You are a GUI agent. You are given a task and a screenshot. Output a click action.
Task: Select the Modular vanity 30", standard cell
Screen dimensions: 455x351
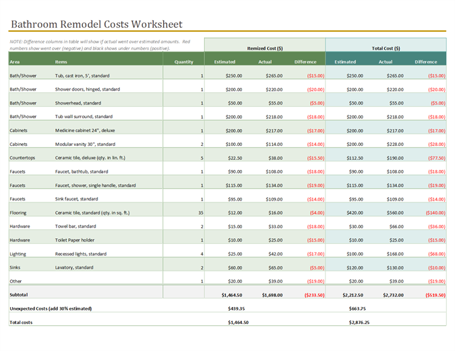coord(85,144)
